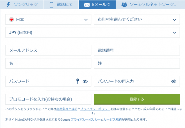
Task: Open the ワンクリック tab
Action: pyautogui.click(x=22, y=5)
